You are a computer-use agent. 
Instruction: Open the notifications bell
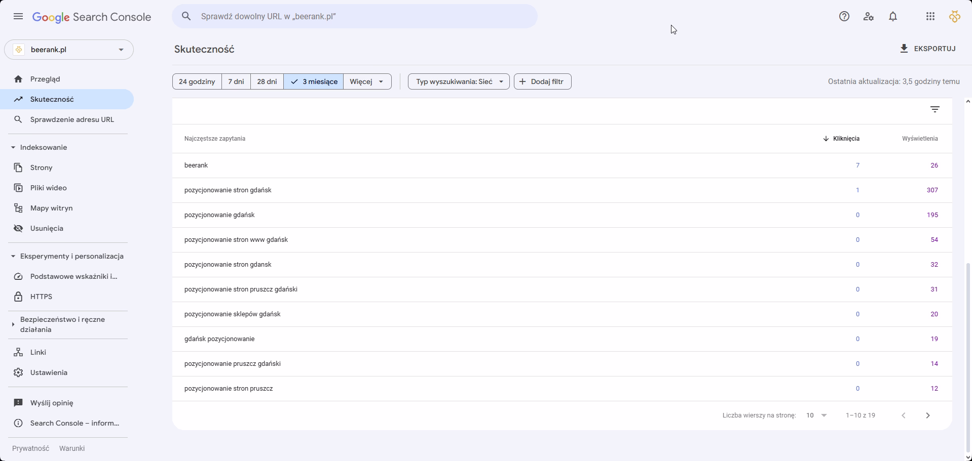893,17
